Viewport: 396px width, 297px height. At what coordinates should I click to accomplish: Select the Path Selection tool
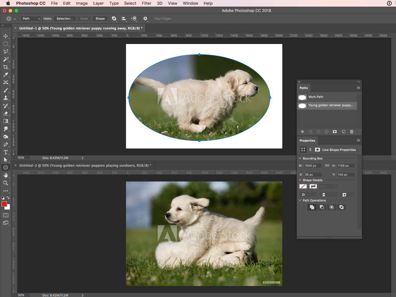coord(6,160)
